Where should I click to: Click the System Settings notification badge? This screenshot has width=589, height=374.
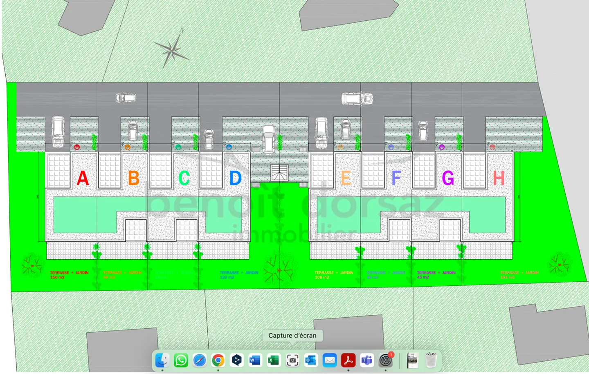point(391,354)
